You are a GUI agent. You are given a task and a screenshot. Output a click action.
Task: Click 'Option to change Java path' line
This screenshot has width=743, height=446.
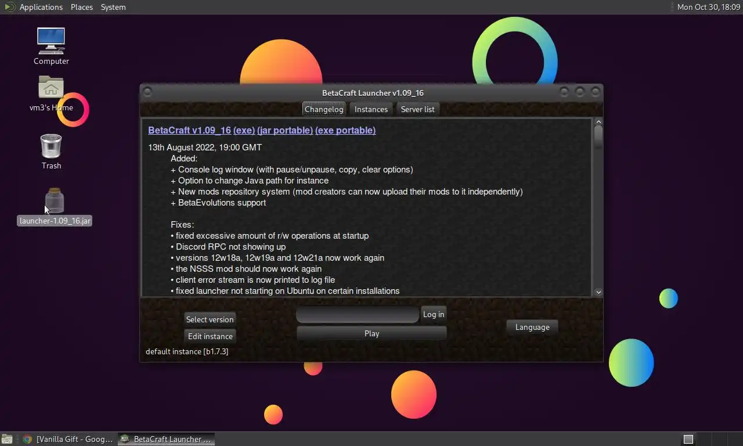click(x=250, y=181)
